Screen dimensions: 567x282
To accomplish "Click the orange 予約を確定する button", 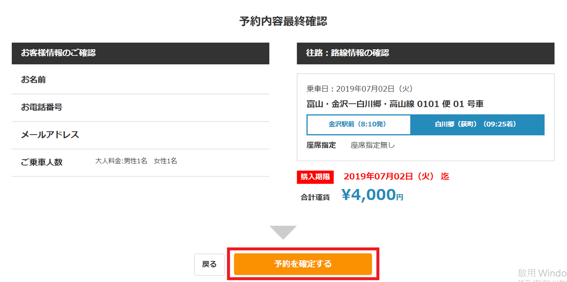I will 303,264.
